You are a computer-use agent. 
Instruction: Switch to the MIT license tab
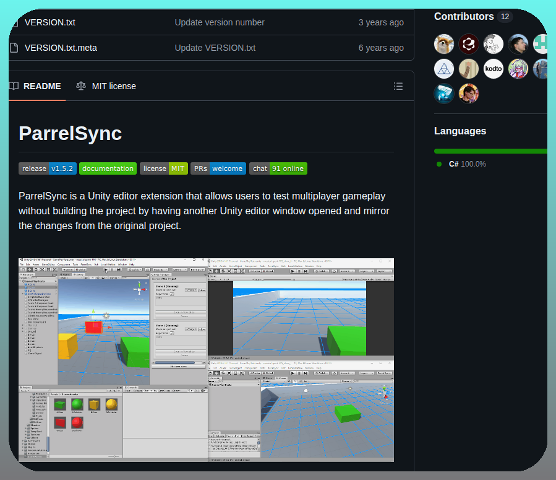click(106, 86)
